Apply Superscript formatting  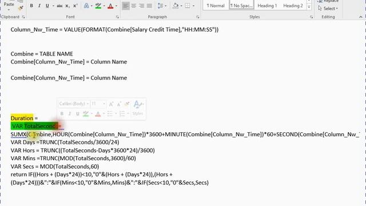(75, 6)
